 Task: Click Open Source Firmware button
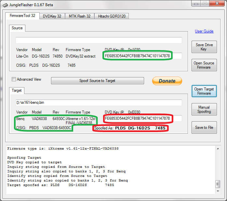[x=204, y=65]
